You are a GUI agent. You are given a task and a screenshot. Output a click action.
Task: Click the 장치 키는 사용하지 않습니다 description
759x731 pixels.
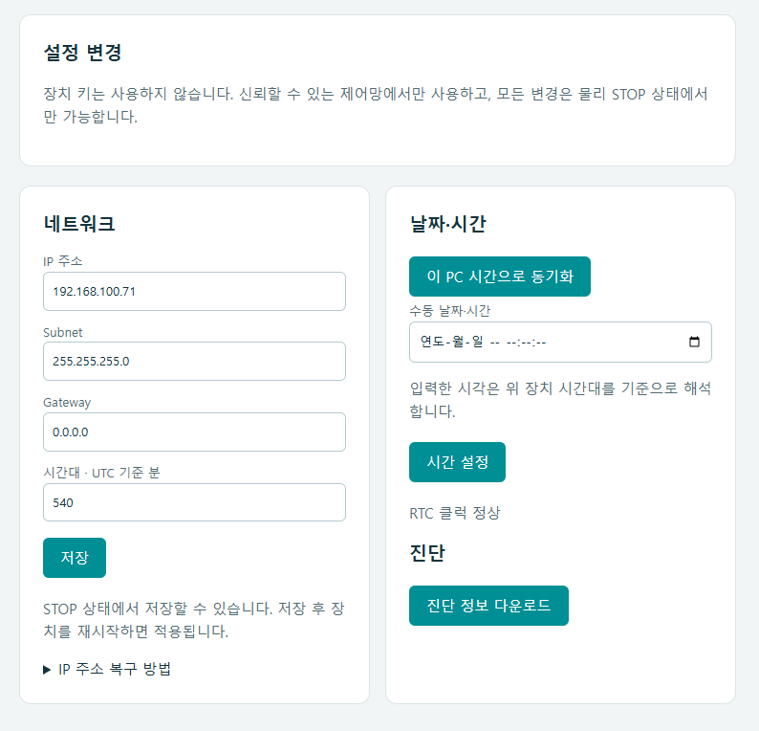pos(376,105)
